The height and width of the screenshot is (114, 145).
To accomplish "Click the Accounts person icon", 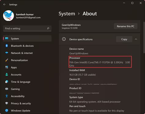I will [7, 74].
